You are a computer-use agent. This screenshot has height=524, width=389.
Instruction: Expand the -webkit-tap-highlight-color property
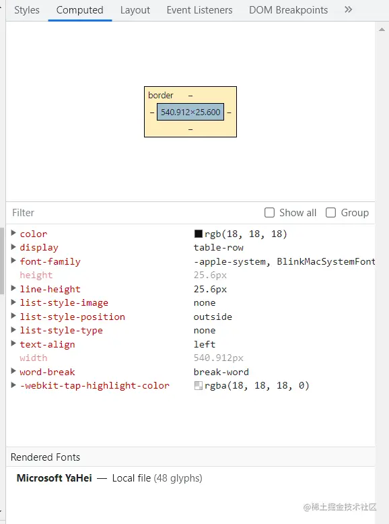[13, 385]
